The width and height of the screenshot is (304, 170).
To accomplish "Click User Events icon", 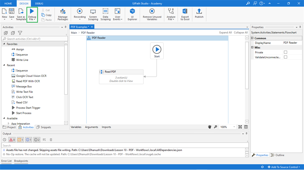I will [118, 11].
